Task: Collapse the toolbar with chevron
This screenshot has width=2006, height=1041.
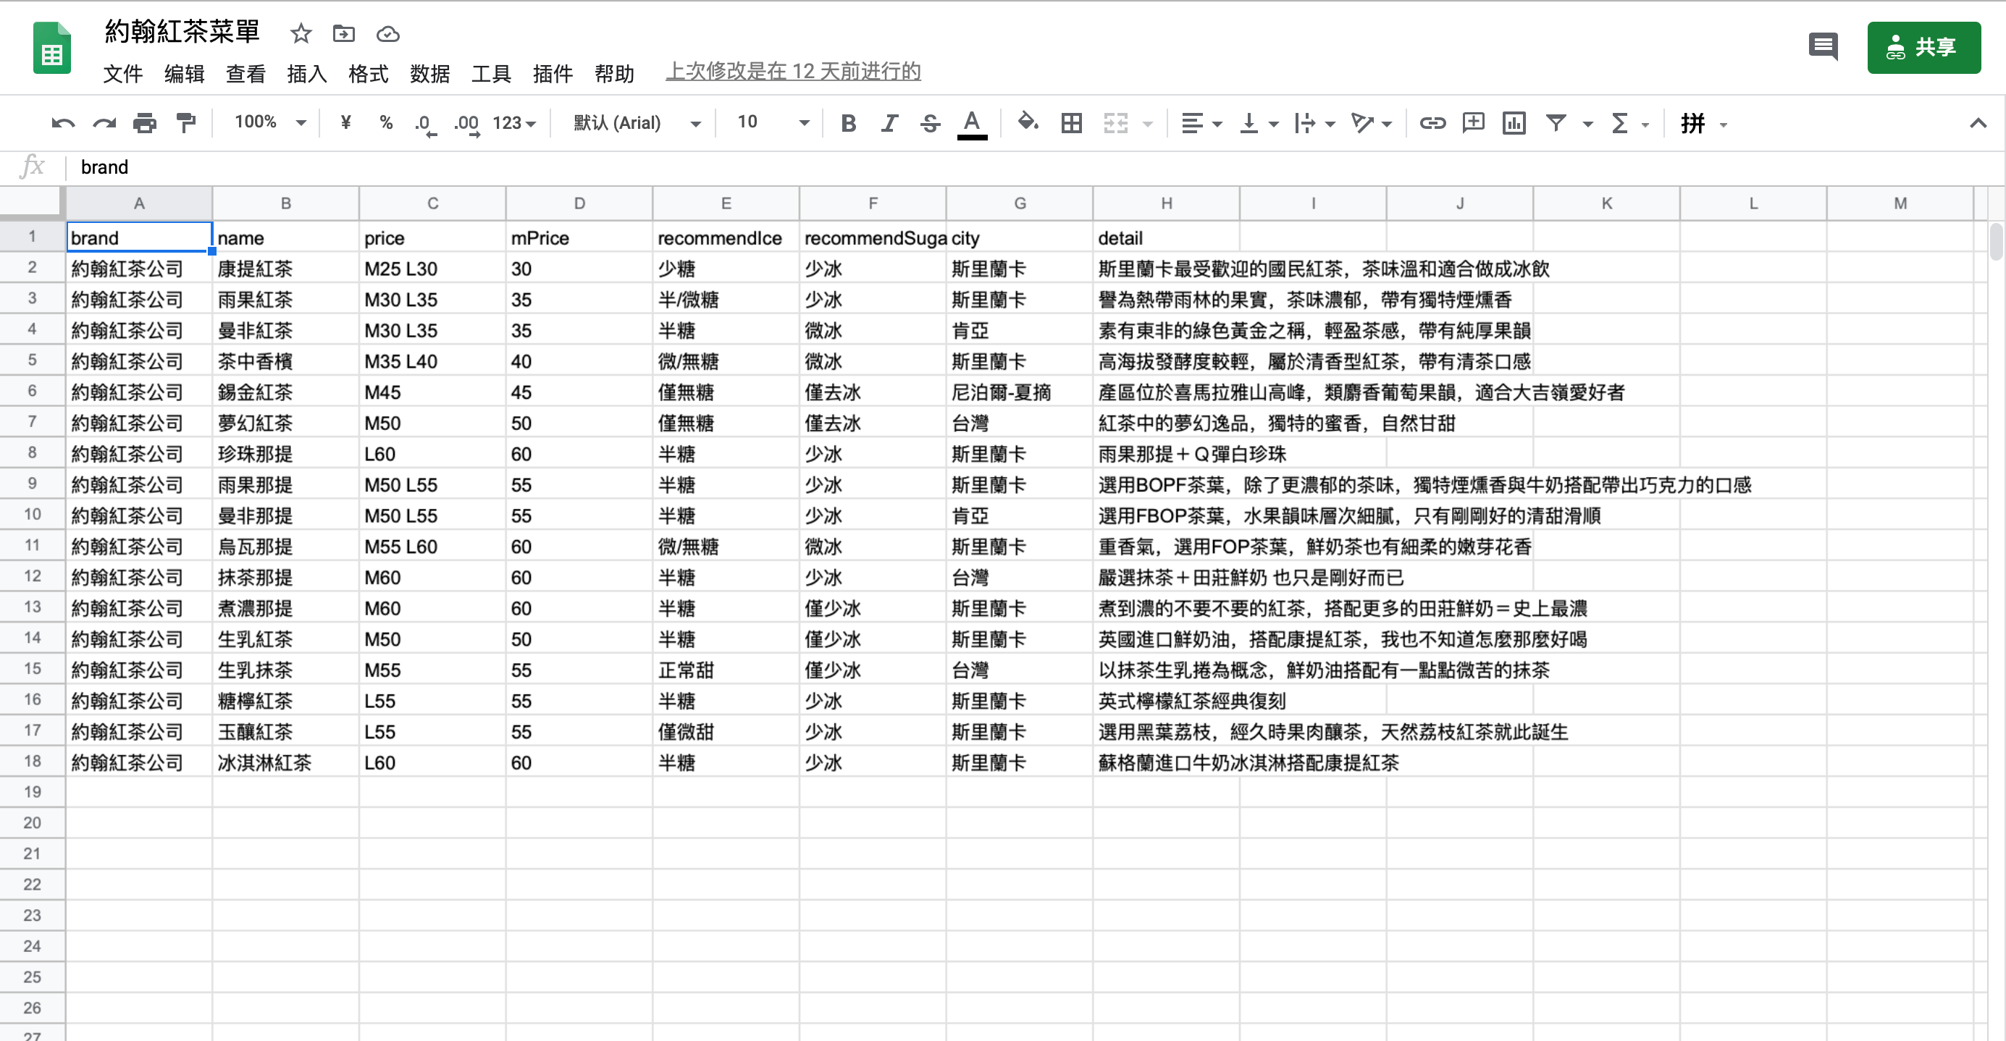Action: (x=1977, y=123)
